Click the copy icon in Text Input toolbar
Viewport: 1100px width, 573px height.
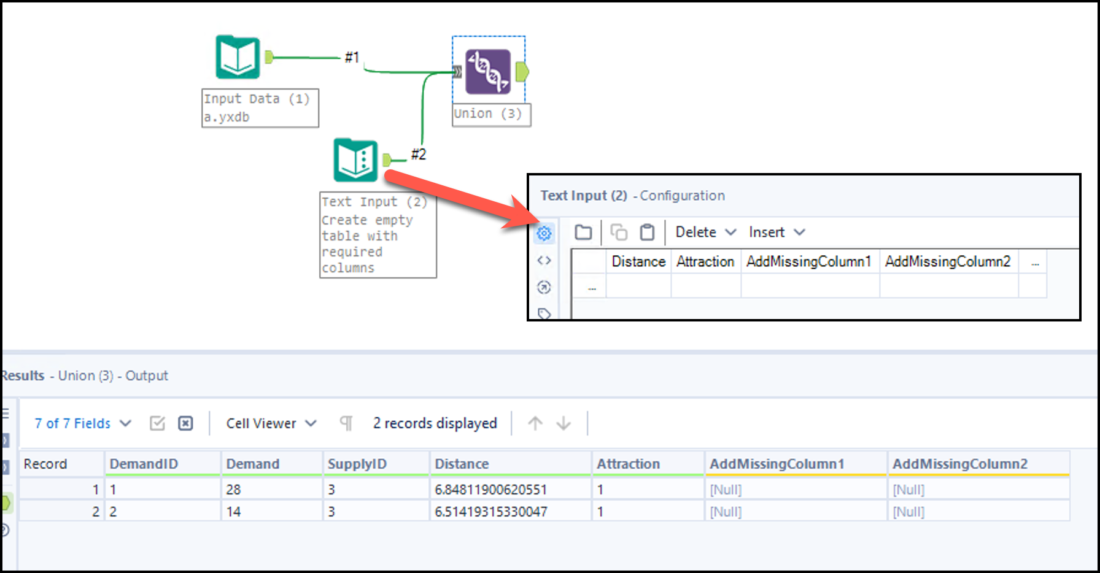[x=618, y=232]
